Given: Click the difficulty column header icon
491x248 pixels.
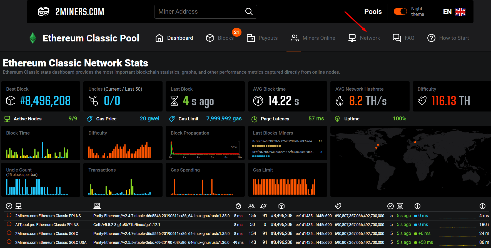Looking at the screenshot, I should (x=338, y=206).
